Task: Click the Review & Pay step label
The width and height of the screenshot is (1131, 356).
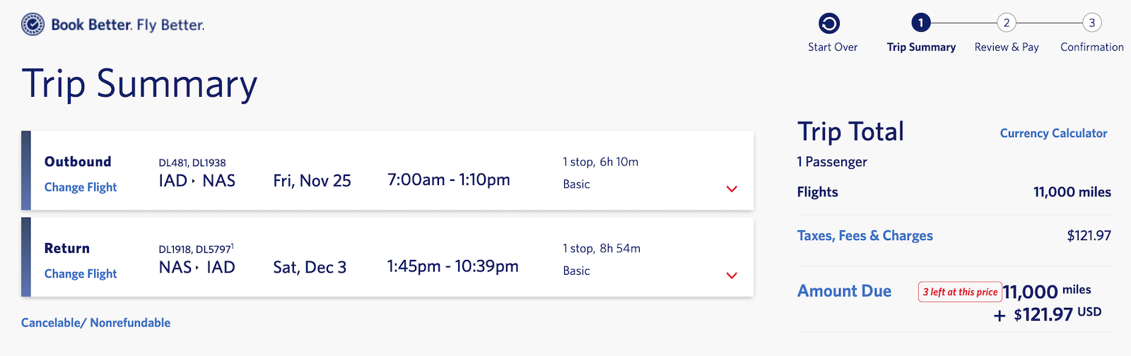Action: pyautogui.click(x=1007, y=47)
